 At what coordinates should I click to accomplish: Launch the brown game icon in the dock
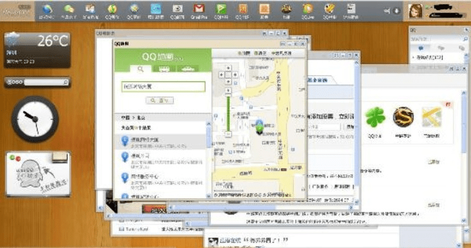pos(286,9)
